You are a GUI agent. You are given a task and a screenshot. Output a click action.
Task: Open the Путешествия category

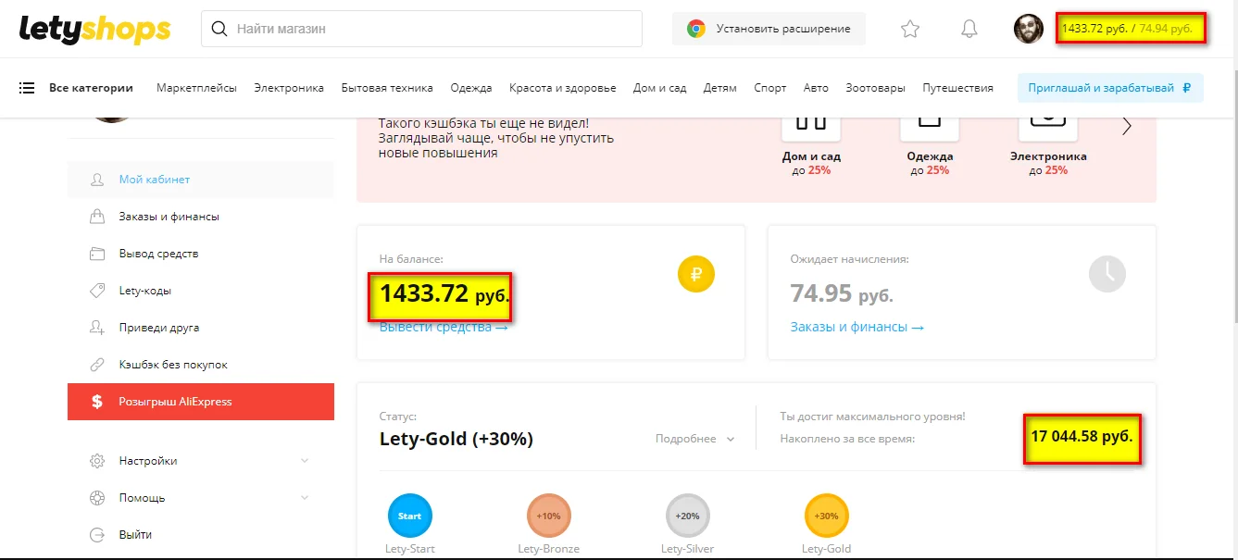pos(957,88)
